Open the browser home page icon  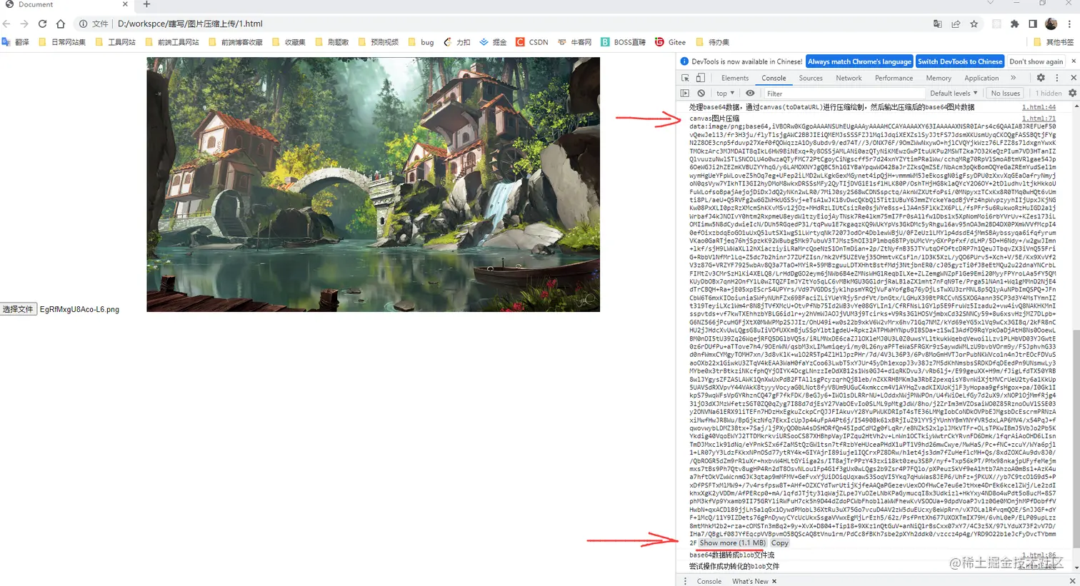[x=61, y=24]
